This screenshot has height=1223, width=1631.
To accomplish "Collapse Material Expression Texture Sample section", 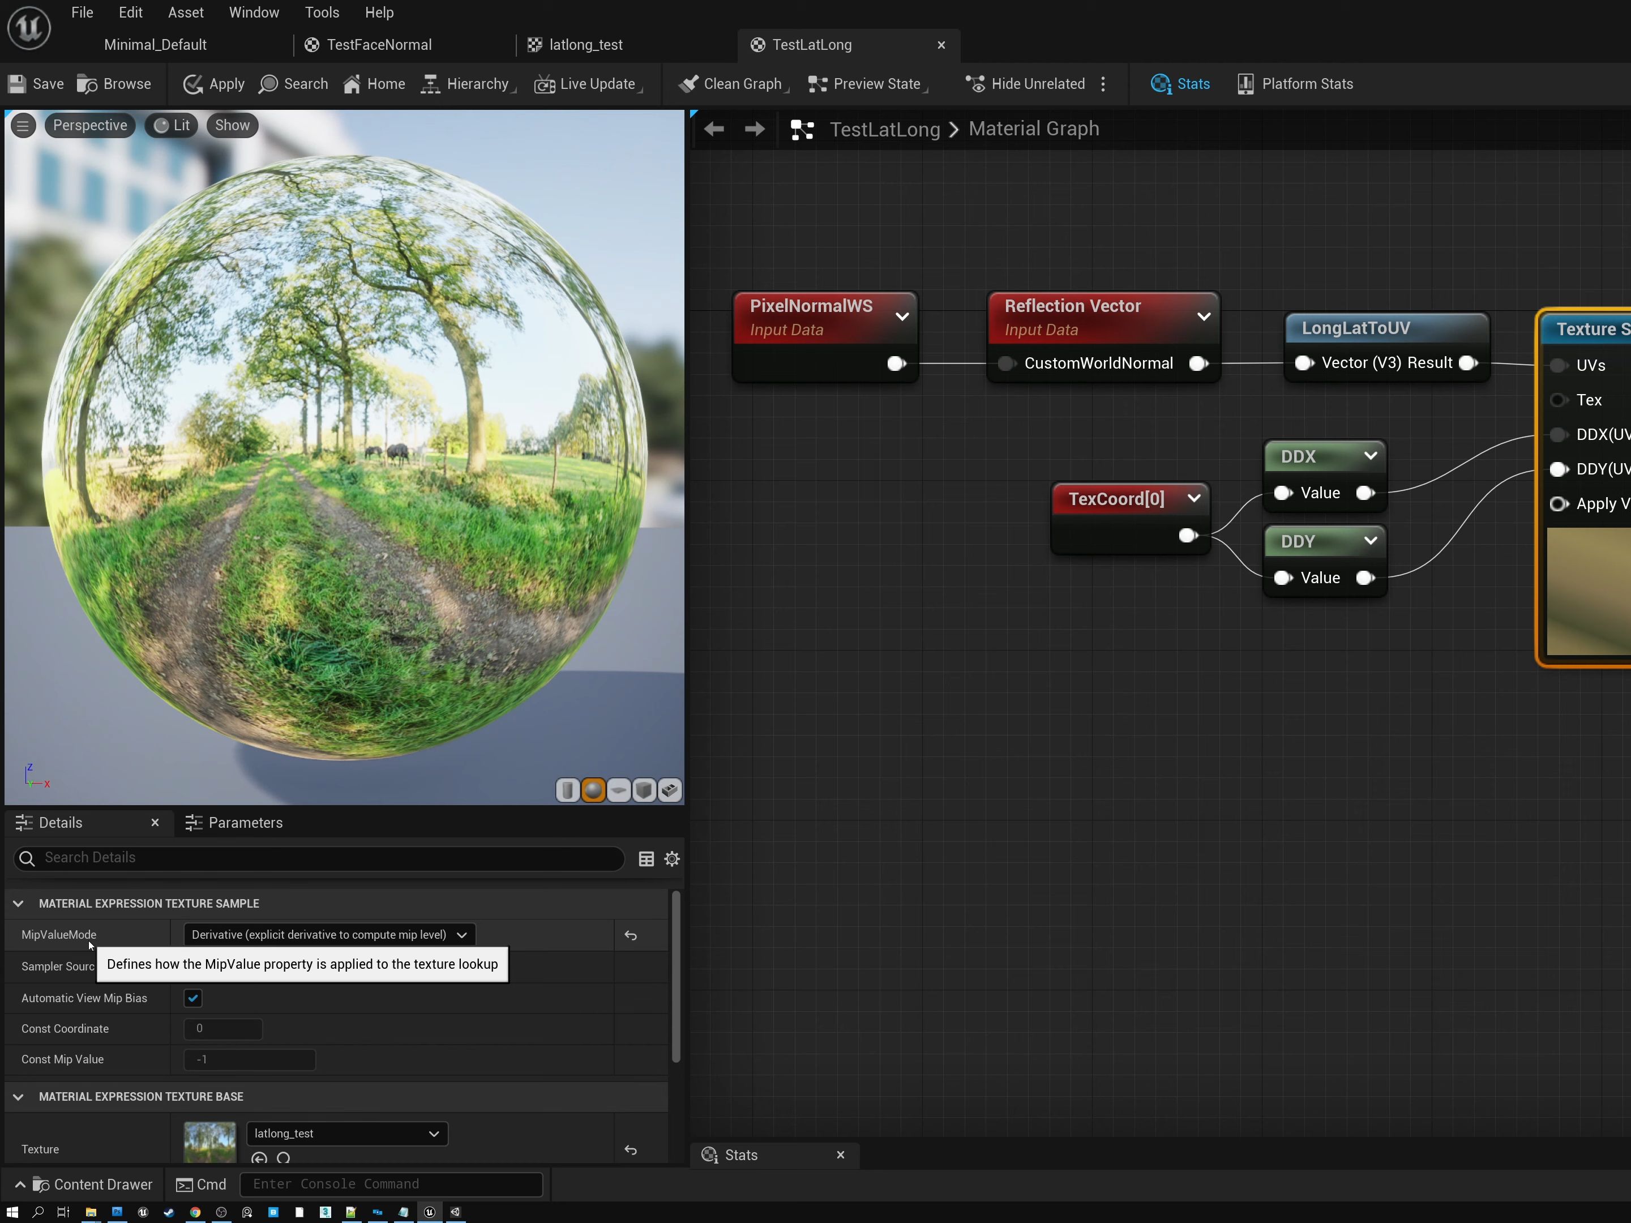I will pos(19,904).
